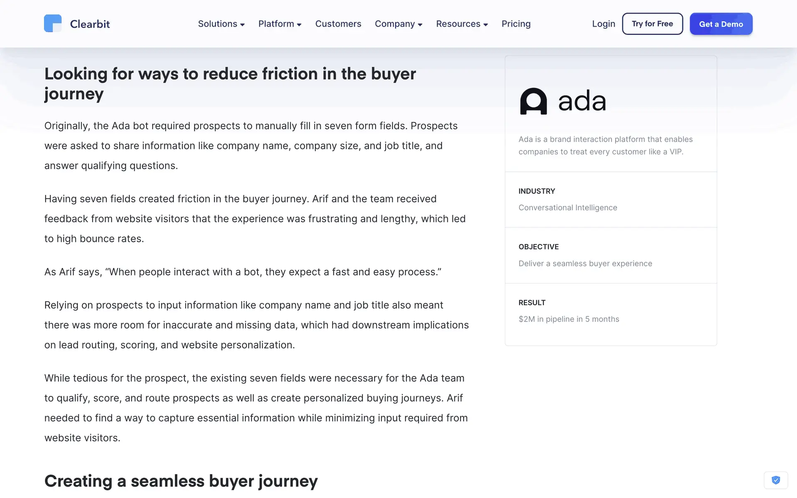Expand the Resources dropdown
The image size is (797, 498).
[458, 24]
